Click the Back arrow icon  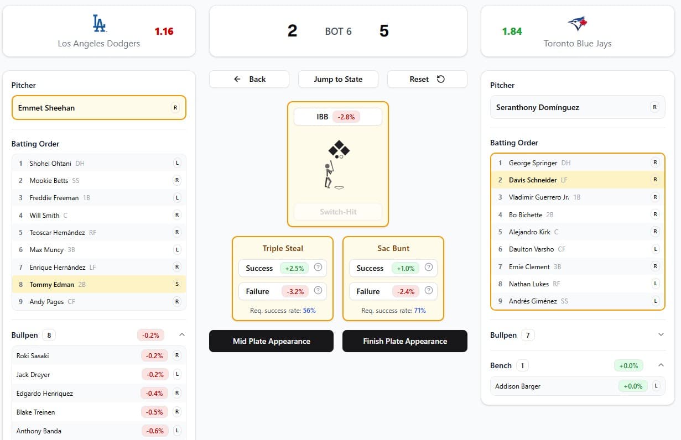(237, 79)
